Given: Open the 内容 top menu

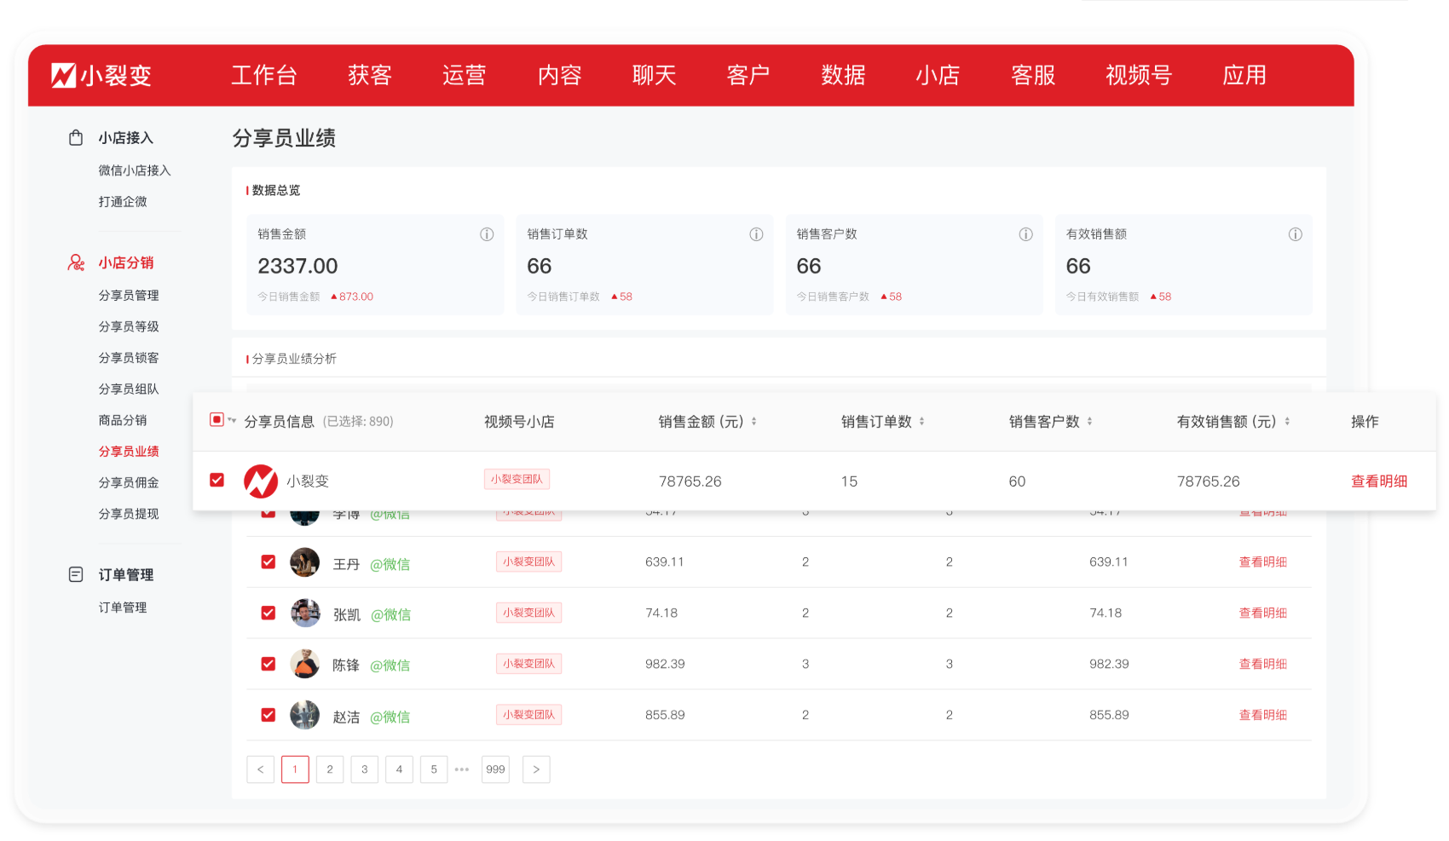Looking at the screenshot, I should 560,75.
